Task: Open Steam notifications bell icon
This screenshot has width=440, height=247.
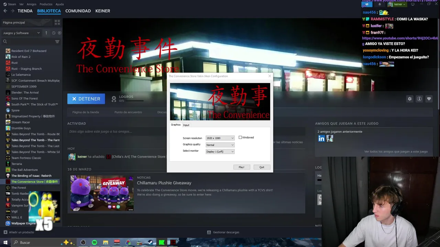Action: coord(379,4)
